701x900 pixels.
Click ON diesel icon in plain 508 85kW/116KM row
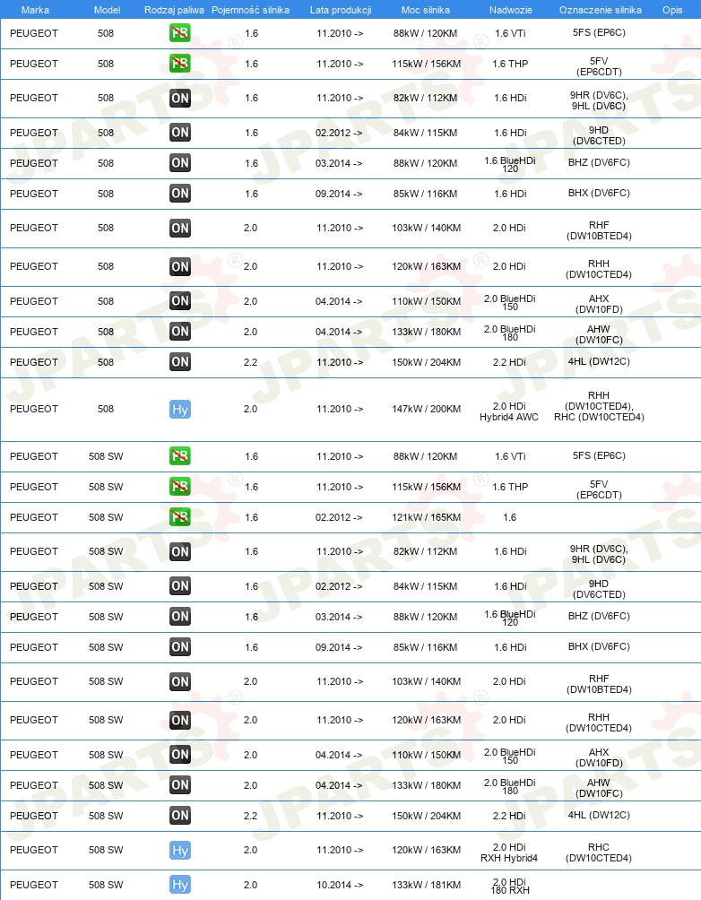coord(179,193)
